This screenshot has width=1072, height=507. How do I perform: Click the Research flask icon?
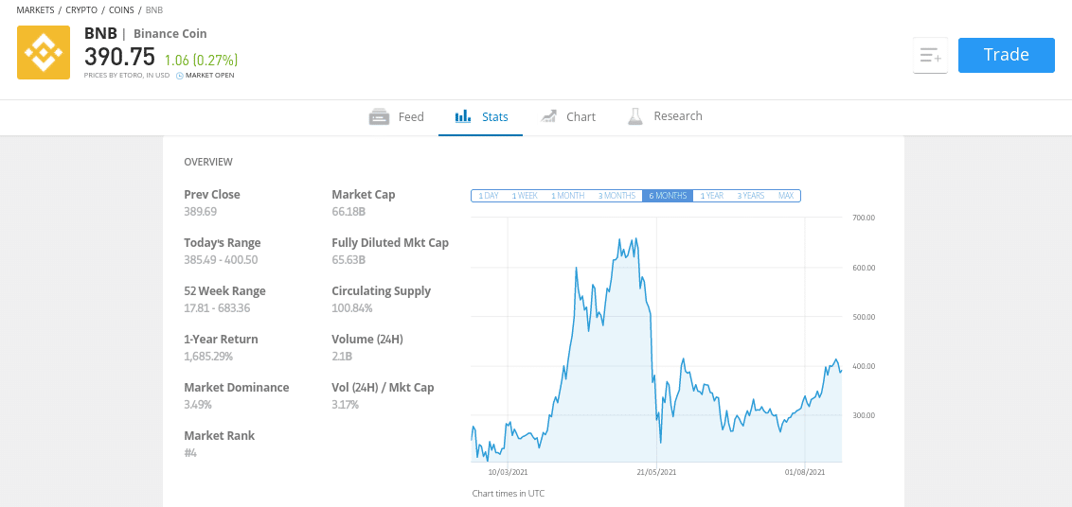(x=635, y=116)
